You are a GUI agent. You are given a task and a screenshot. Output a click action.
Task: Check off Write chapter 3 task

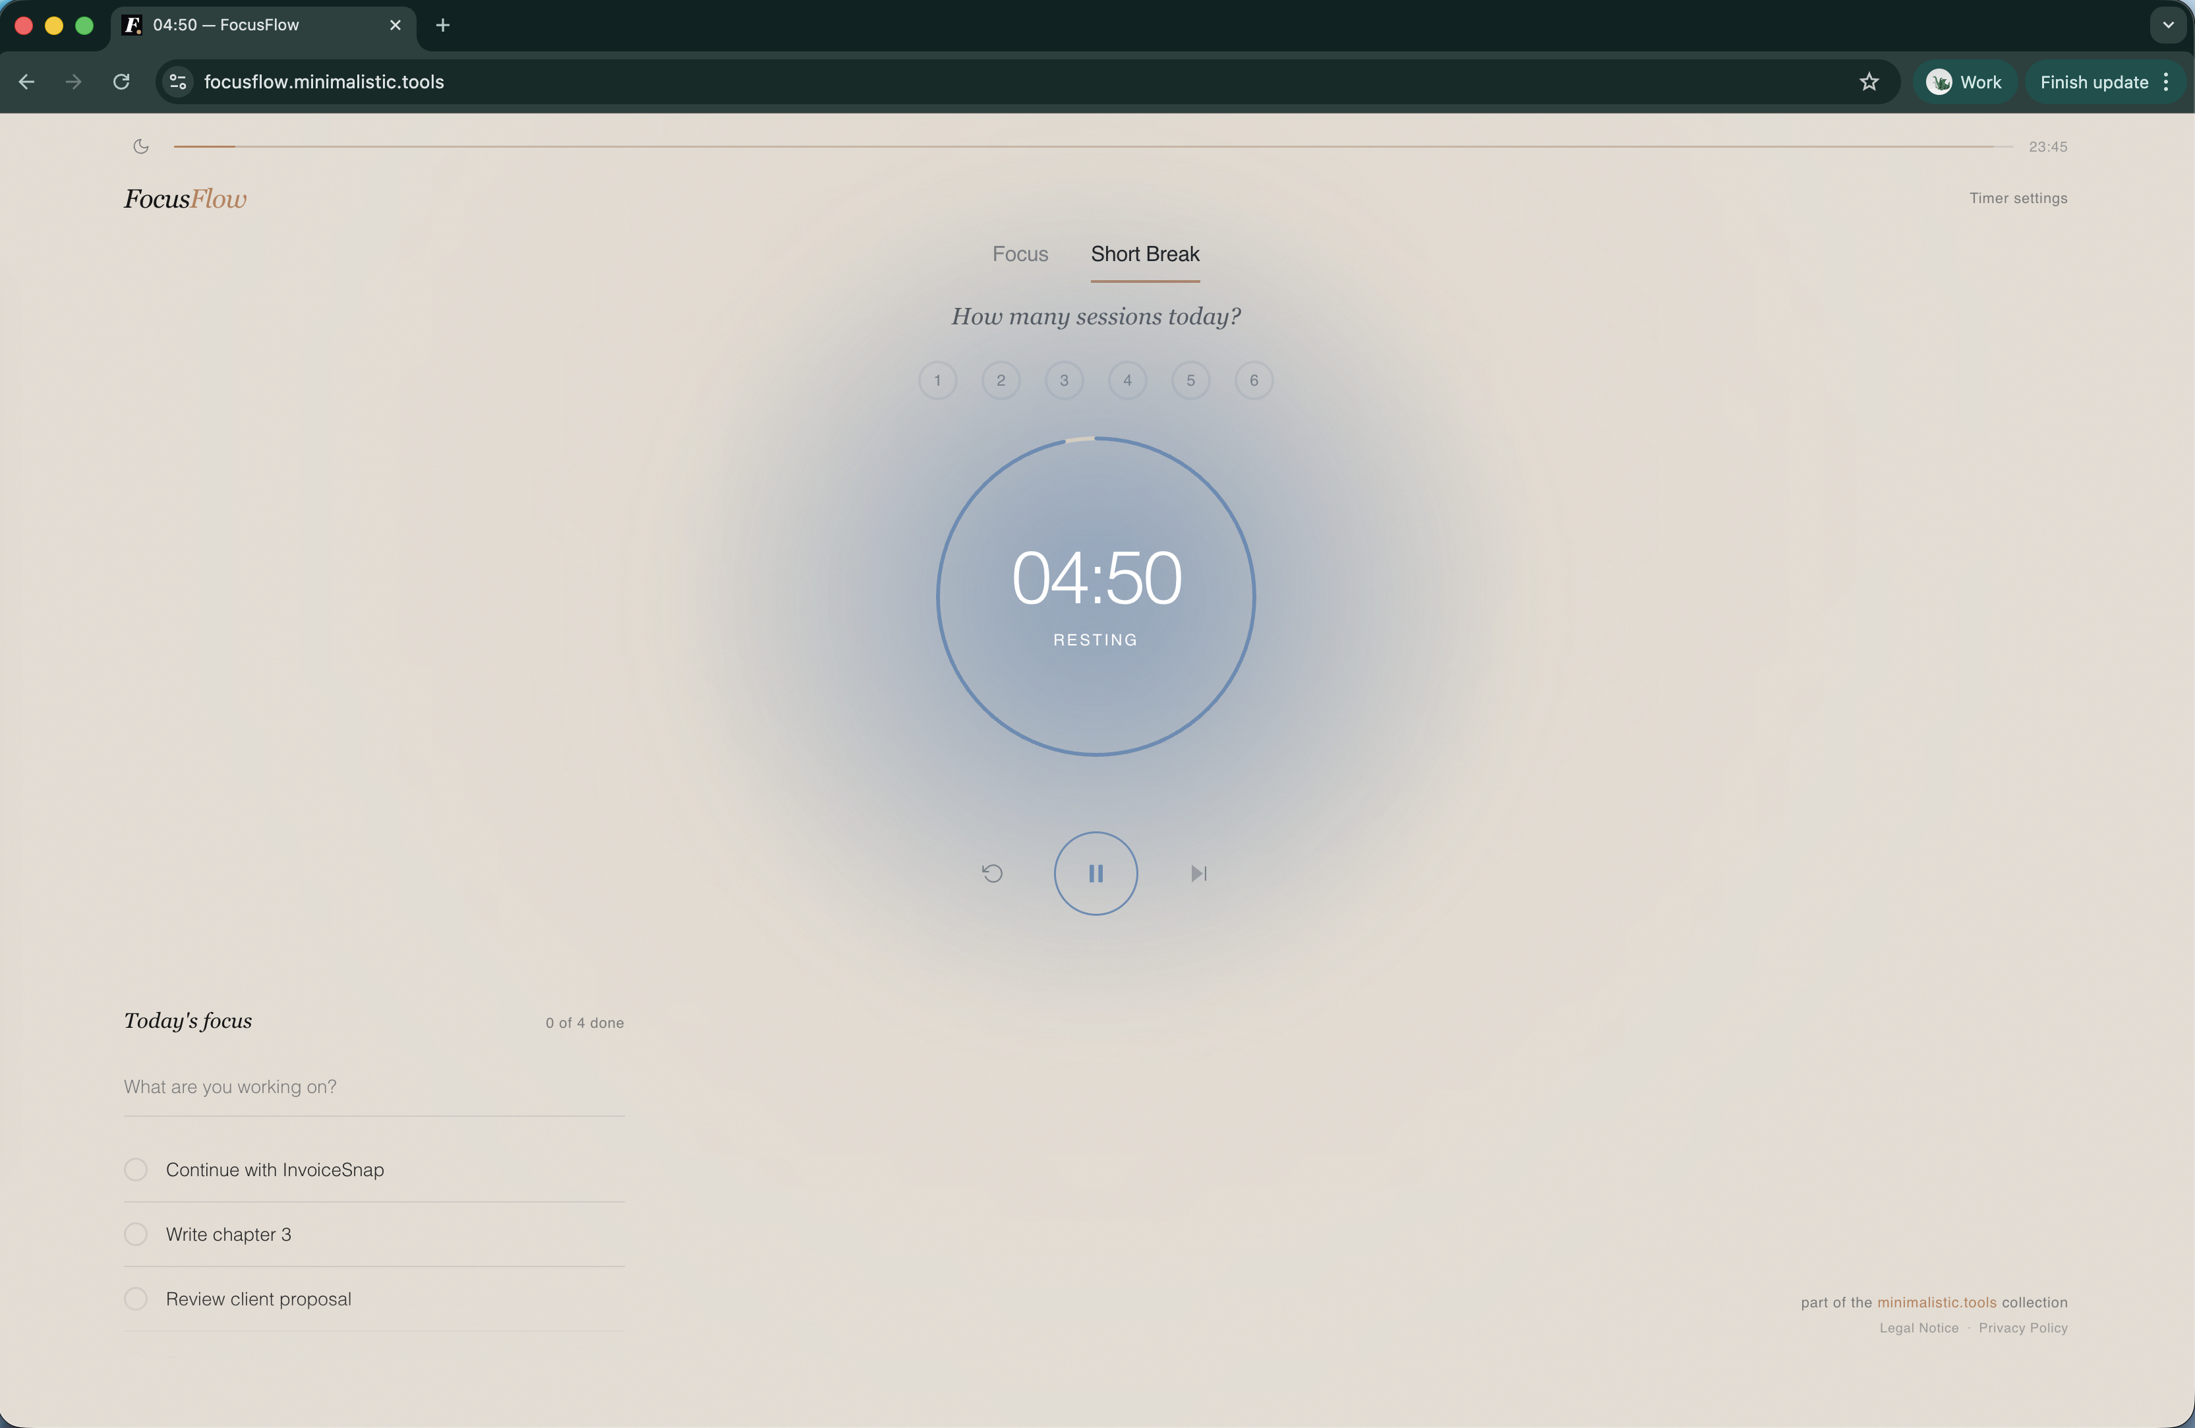pyautogui.click(x=136, y=1234)
